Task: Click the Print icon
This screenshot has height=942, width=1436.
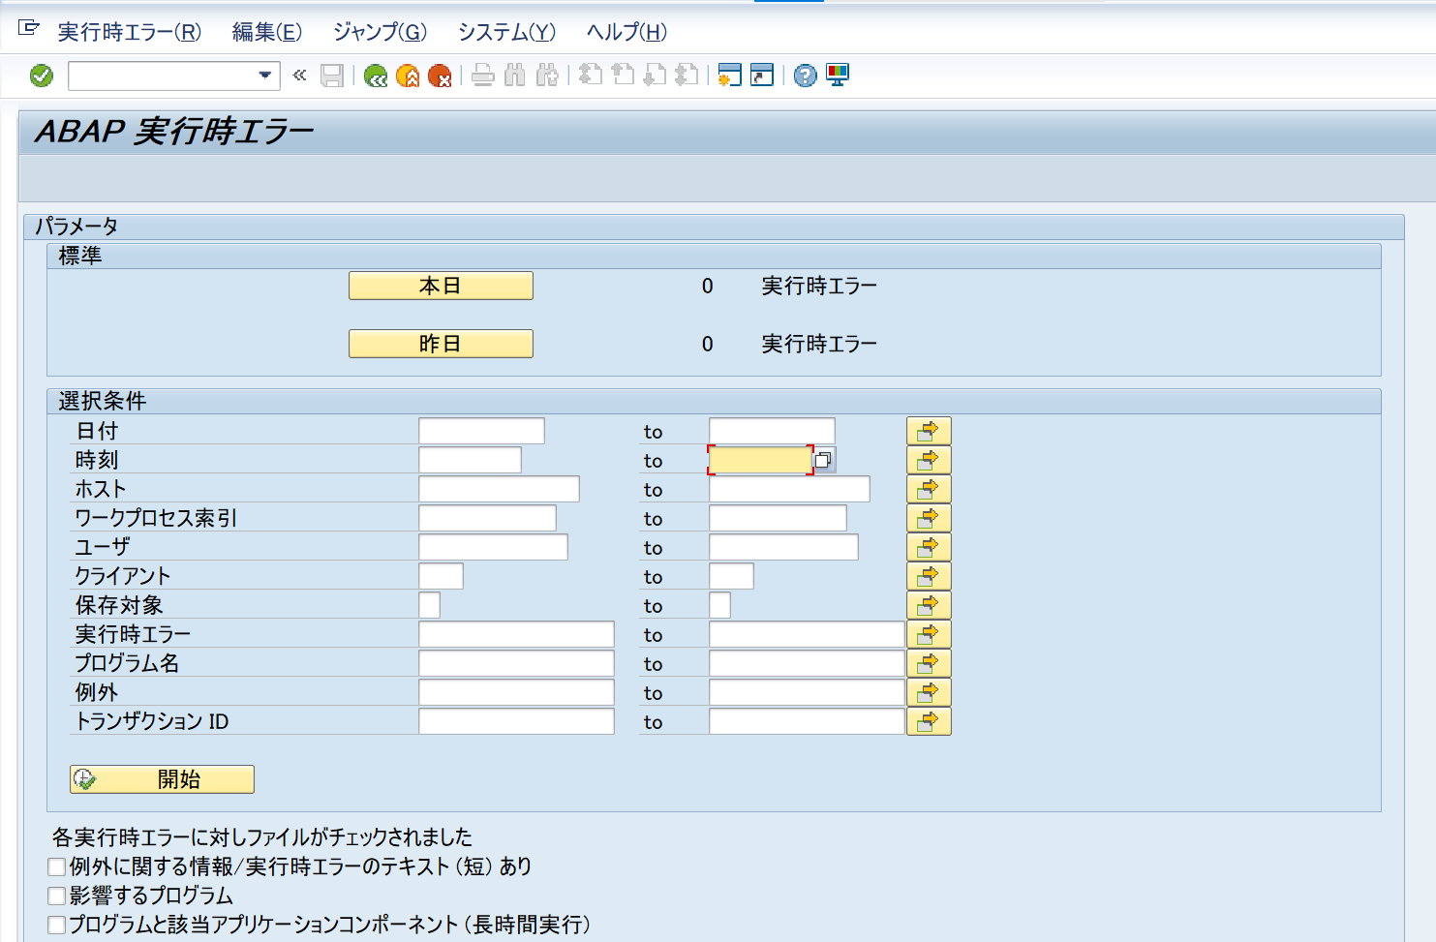Action: [x=483, y=75]
